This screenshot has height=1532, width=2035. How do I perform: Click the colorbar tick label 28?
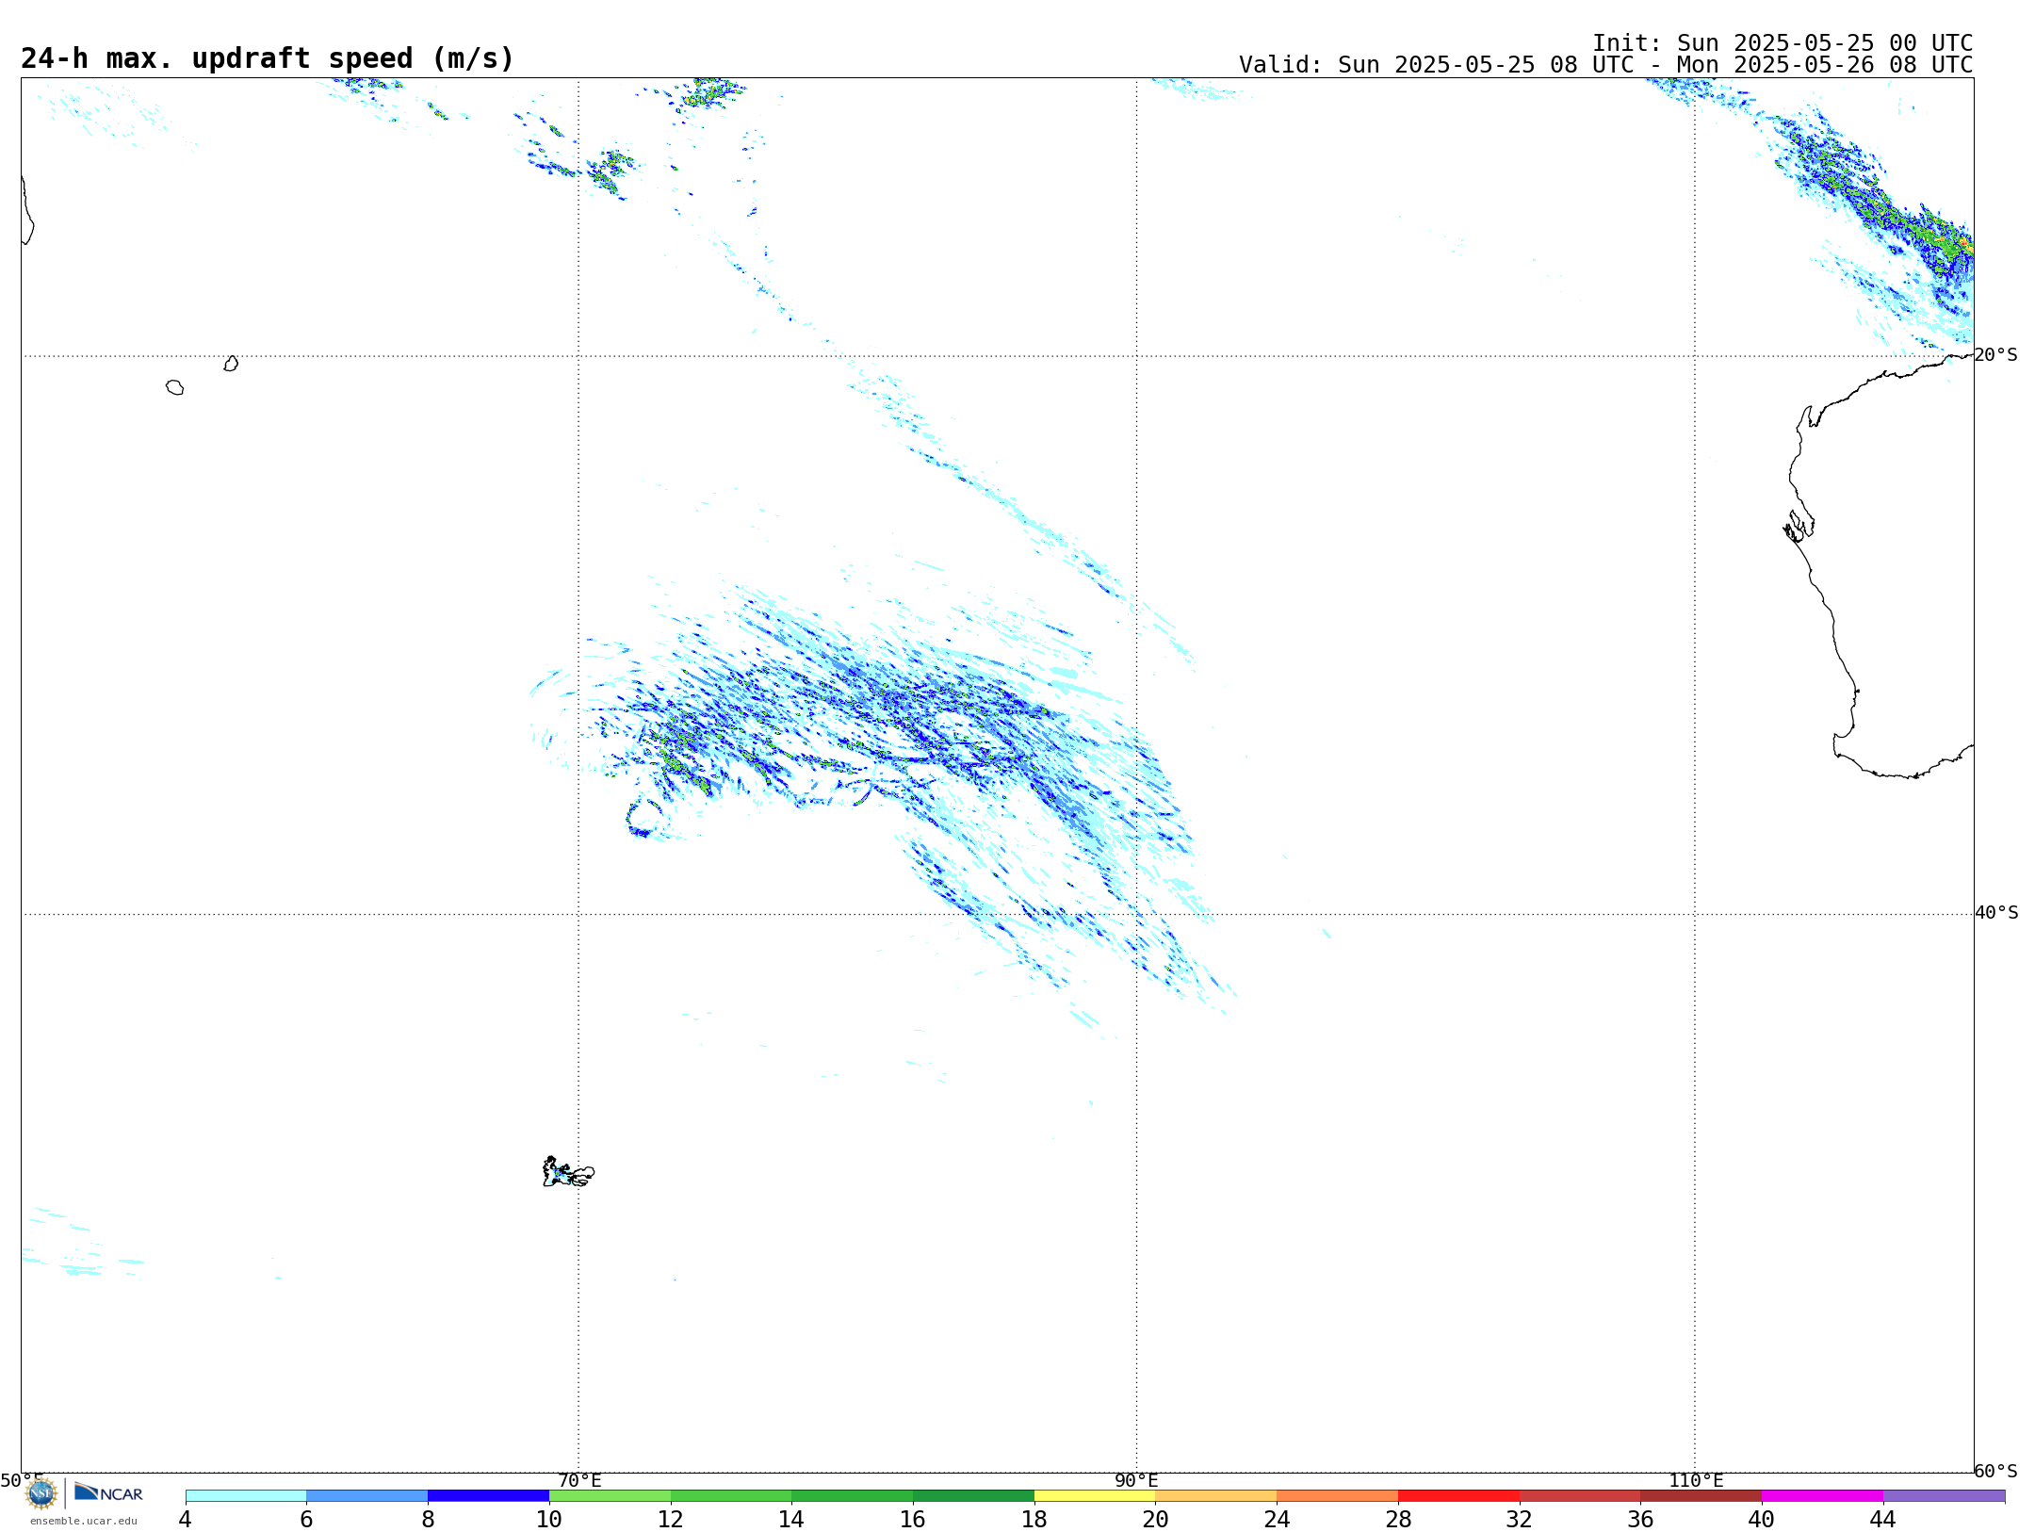pos(1398,1519)
